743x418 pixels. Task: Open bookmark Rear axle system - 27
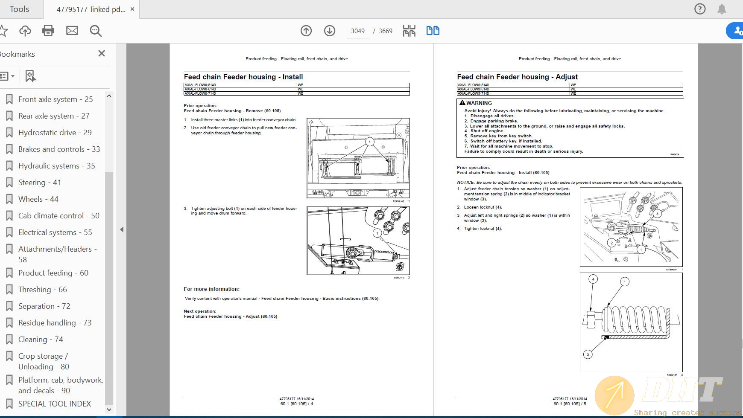click(x=54, y=116)
